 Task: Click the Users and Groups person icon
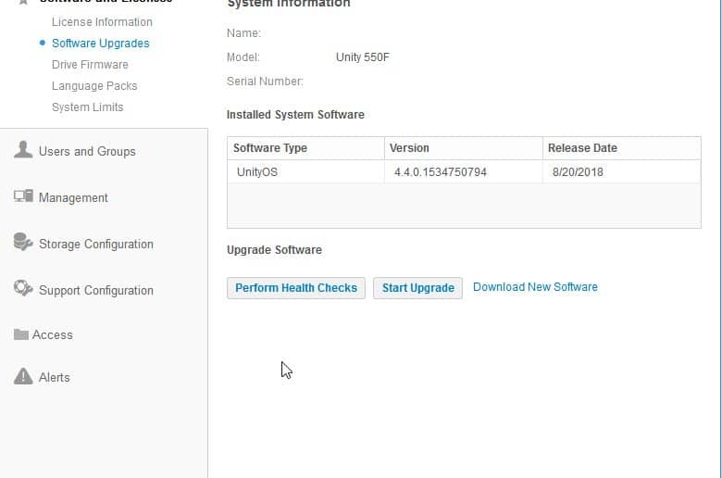tap(23, 150)
